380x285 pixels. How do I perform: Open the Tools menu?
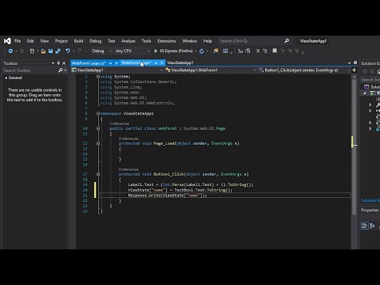click(146, 41)
